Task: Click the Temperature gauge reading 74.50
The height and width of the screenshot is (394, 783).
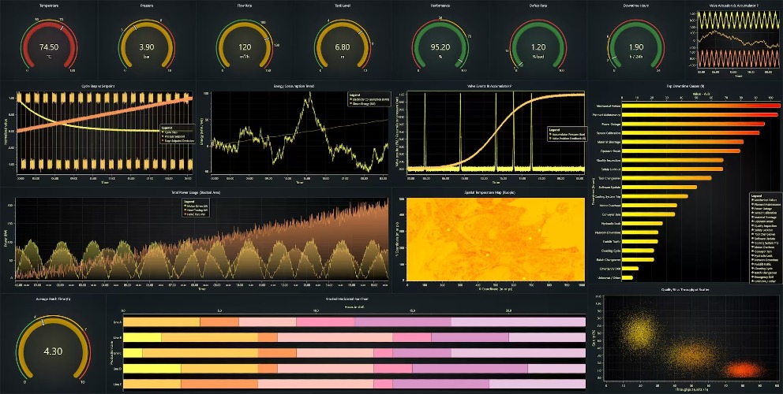Action: coord(49,46)
